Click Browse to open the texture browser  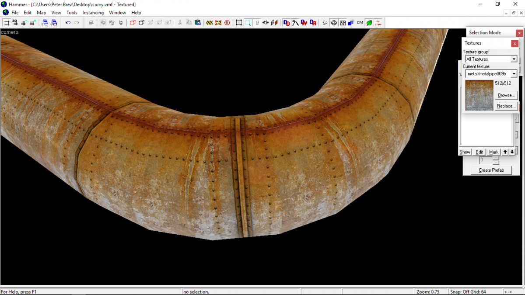(x=506, y=95)
